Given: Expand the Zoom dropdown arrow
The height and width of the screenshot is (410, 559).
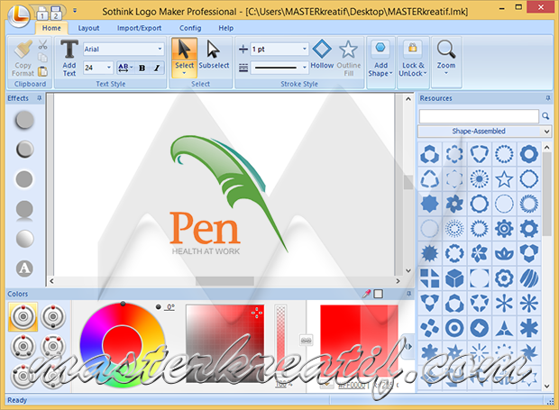Looking at the screenshot, I should (446, 73).
